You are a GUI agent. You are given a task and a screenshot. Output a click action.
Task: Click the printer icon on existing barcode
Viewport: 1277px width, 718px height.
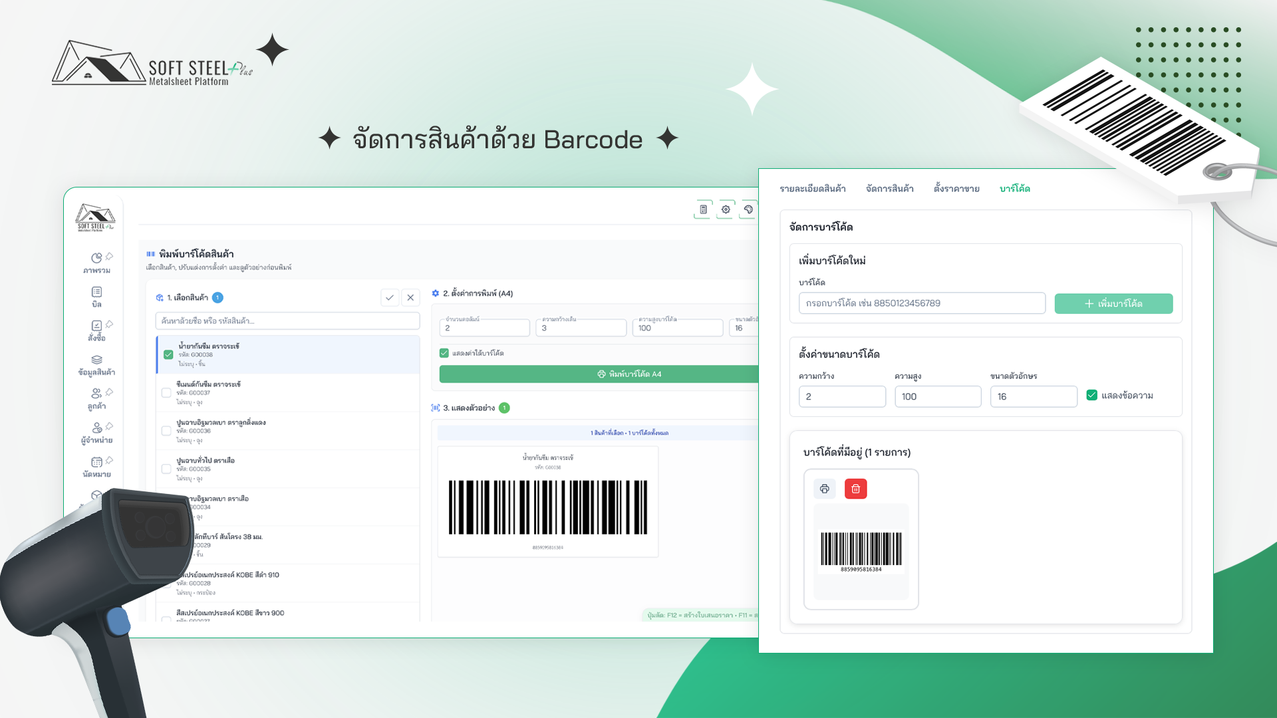[825, 489]
